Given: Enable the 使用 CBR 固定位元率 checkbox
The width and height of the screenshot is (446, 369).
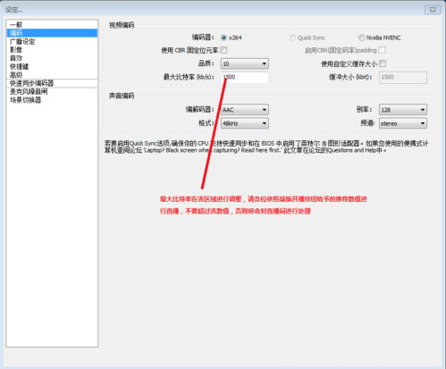Looking at the screenshot, I should click(x=223, y=50).
